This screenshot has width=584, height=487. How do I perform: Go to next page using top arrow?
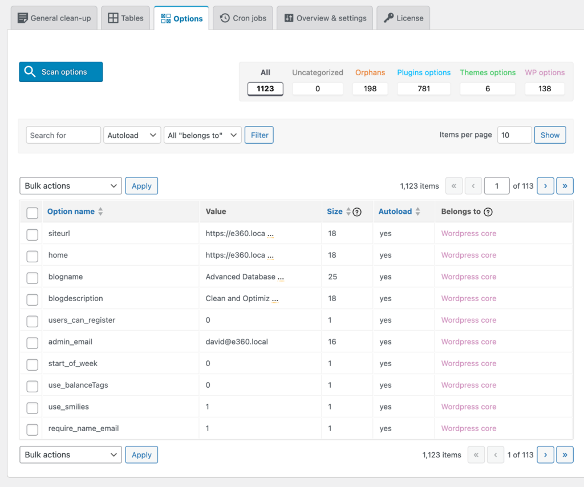point(545,186)
